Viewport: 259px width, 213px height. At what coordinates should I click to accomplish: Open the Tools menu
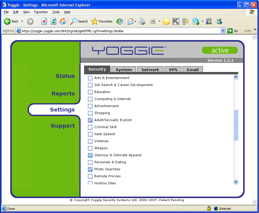(56, 12)
